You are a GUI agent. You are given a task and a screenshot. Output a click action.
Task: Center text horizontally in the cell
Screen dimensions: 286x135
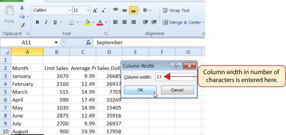124,22
